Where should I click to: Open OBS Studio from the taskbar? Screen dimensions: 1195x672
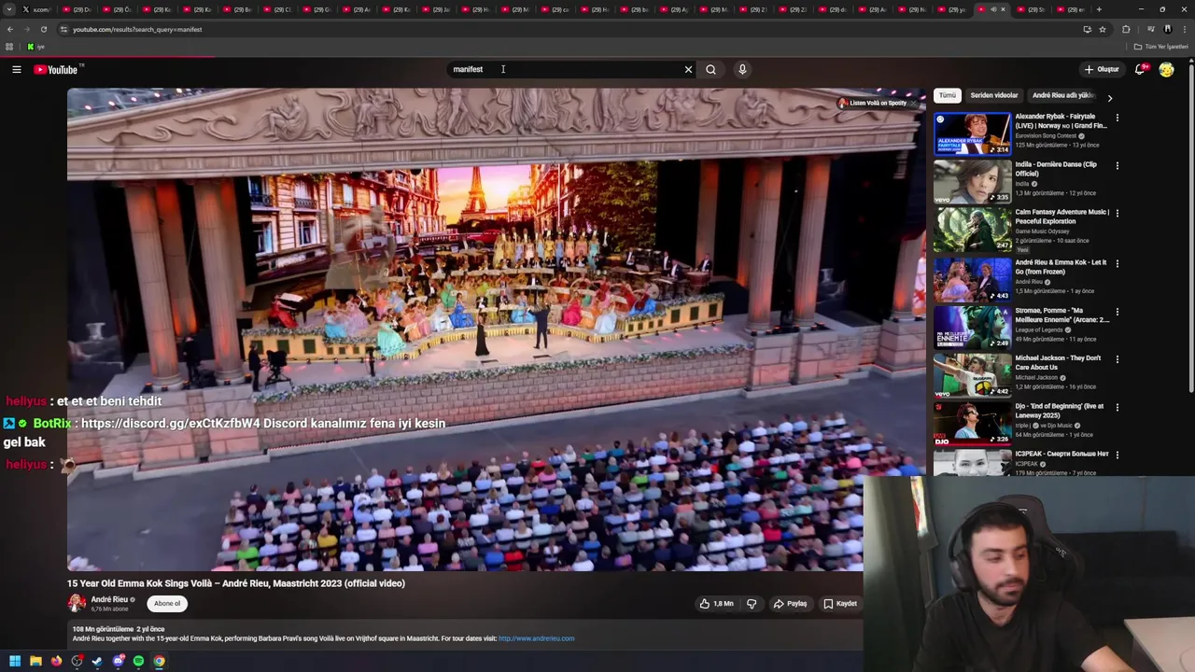coord(77,661)
